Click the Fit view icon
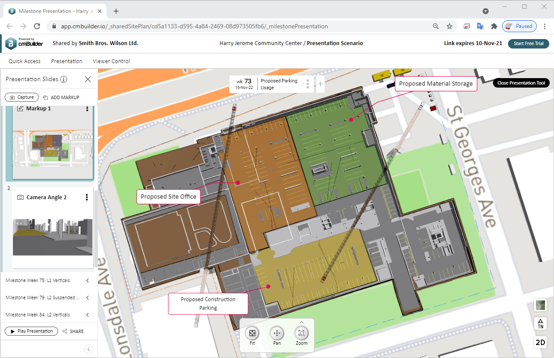The image size is (554, 358). pyautogui.click(x=252, y=333)
